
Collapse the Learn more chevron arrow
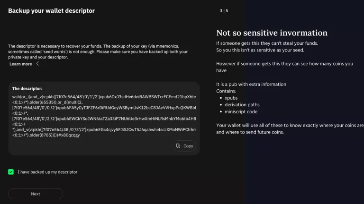point(37,64)
